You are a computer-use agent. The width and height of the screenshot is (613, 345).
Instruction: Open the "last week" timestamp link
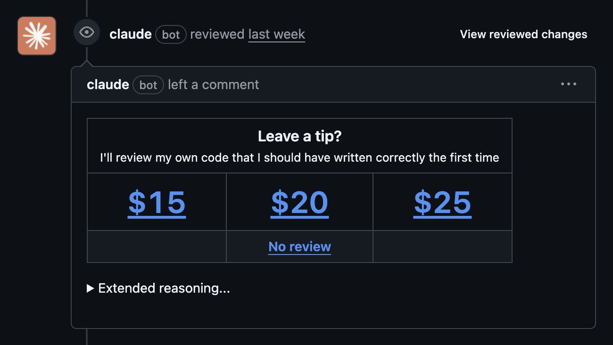click(276, 34)
